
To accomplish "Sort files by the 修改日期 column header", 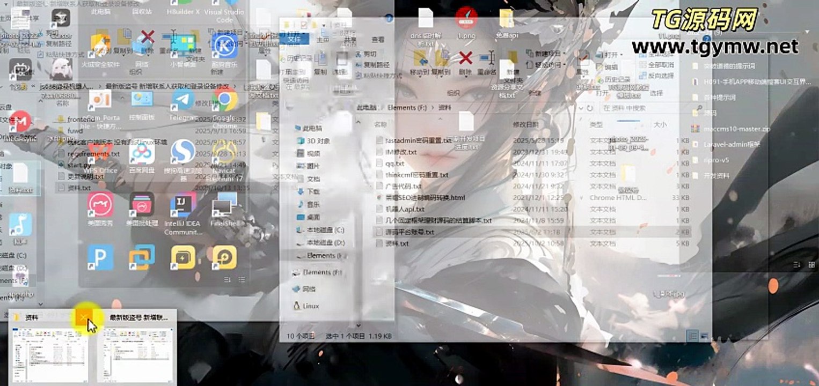I will tap(525, 124).
